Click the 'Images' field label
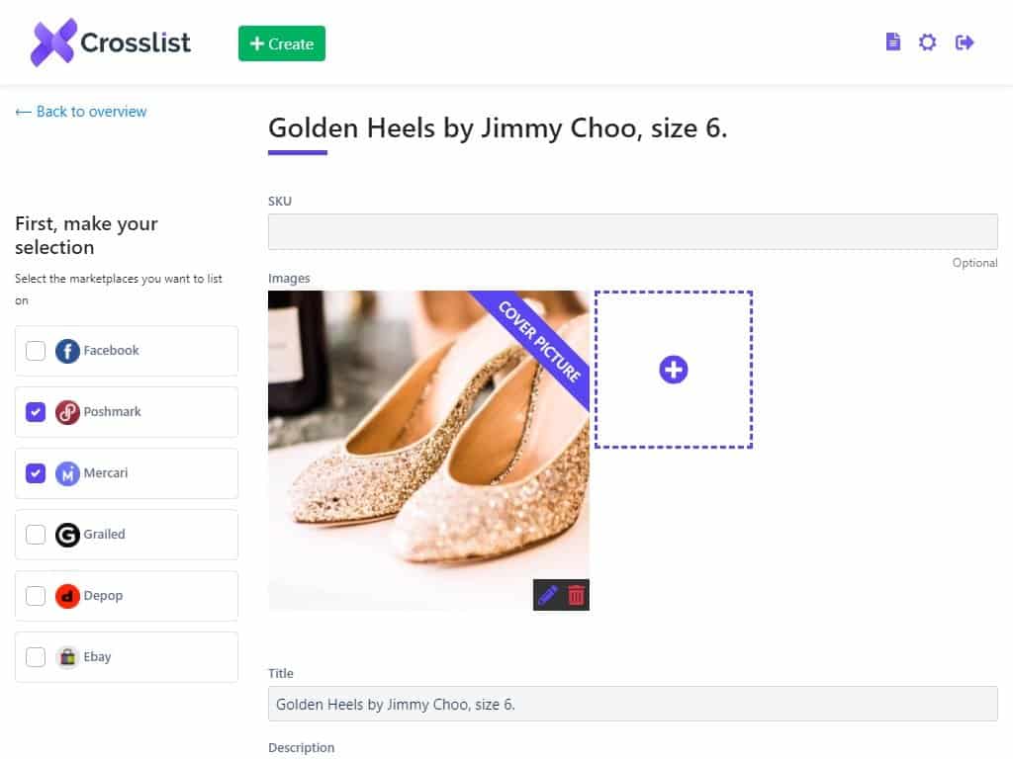The image size is (1013, 759). click(289, 278)
